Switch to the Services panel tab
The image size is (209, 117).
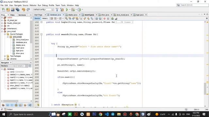pos(22,15)
